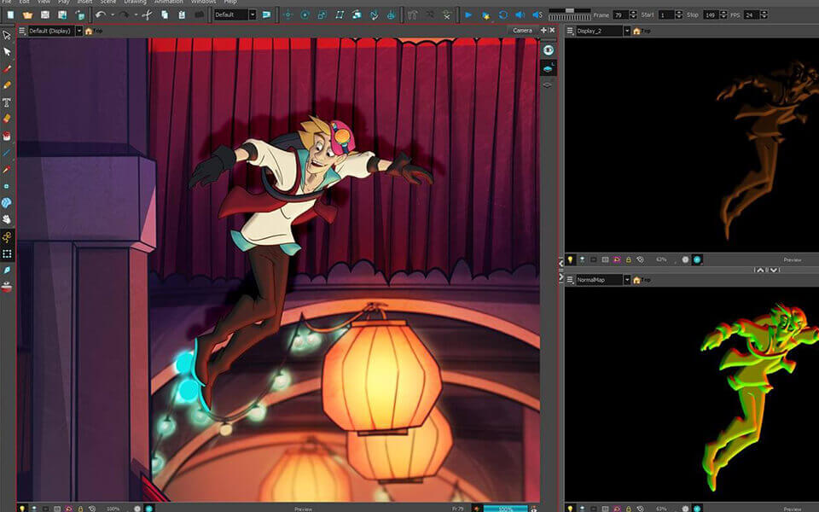The height and width of the screenshot is (512, 819).
Task: Select the Line tool in left toolbar
Action: [x=7, y=153]
